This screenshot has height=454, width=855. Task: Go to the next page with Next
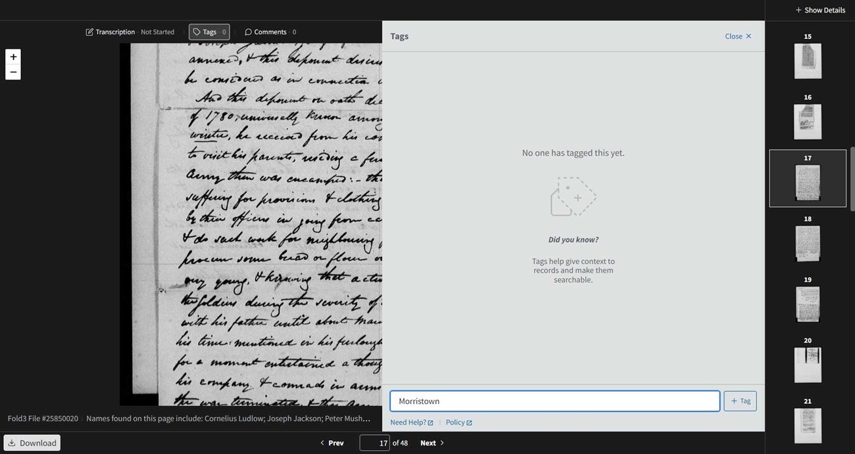click(432, 443)
